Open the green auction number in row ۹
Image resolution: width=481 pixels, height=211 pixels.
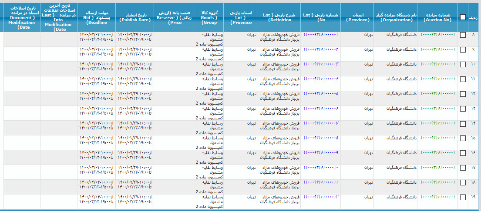[437, 49]
